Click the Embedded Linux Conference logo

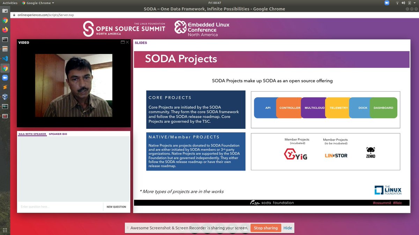click(202, 29)
